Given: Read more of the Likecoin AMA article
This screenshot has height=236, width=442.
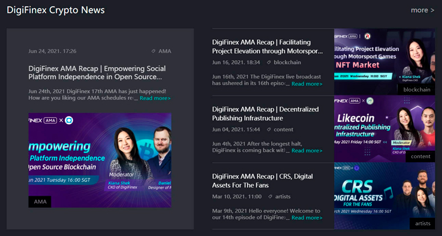Looking at the screenshot, I should click(307, 151).
